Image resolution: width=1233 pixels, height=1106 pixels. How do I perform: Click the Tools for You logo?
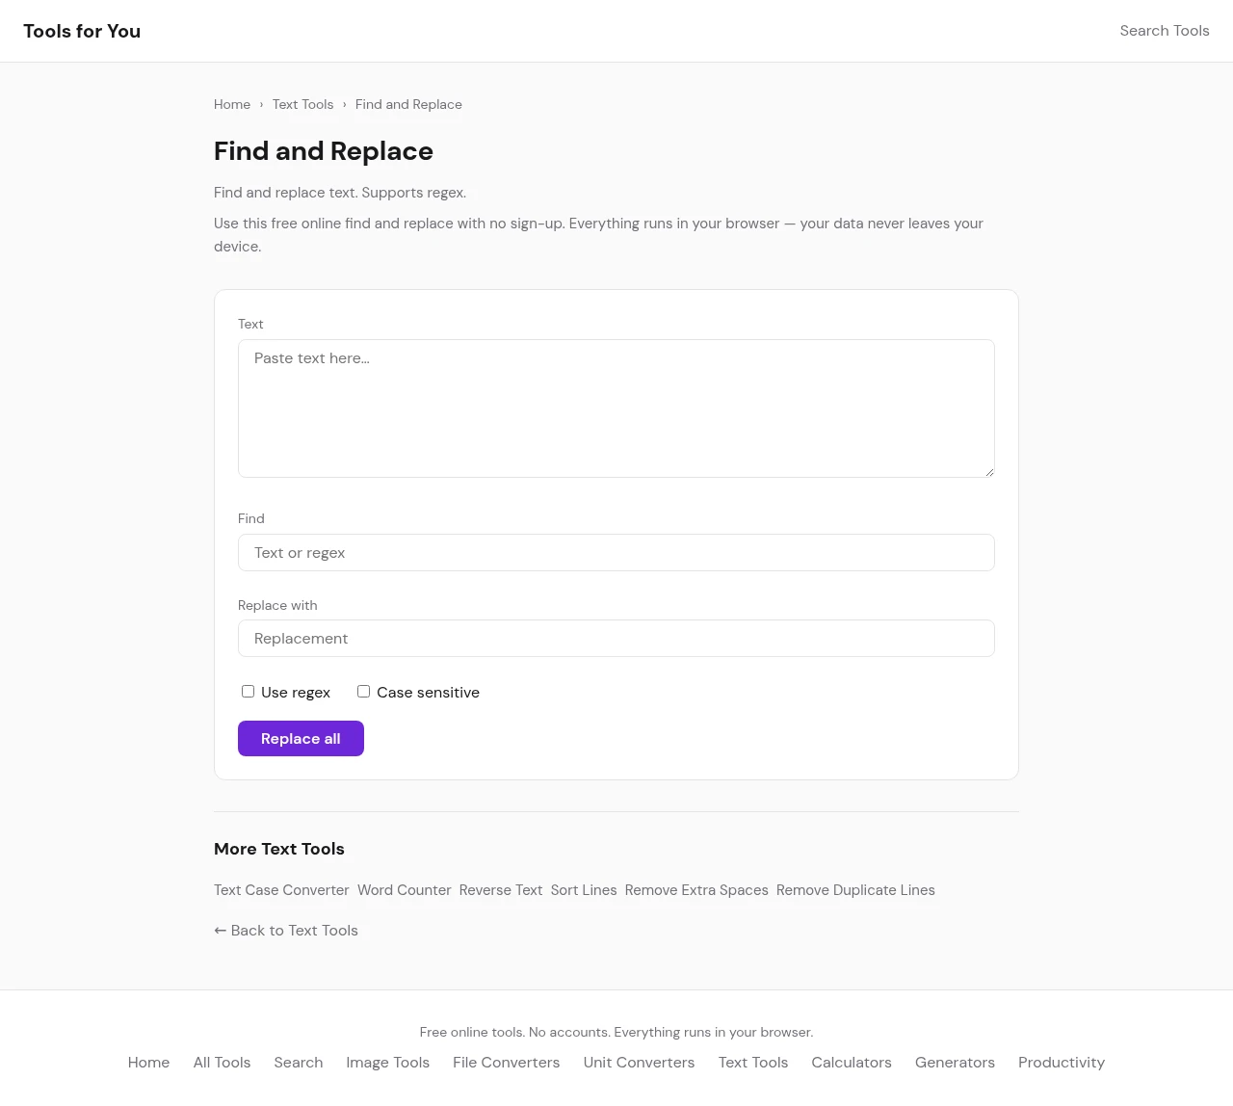(82, 31)
